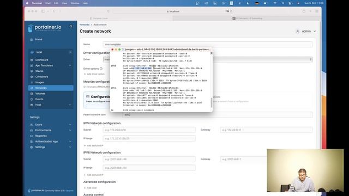Open Spotlight search in the menu bar
Image resolution: width=349 pixels, height=196 pixels.
(283, 3)
